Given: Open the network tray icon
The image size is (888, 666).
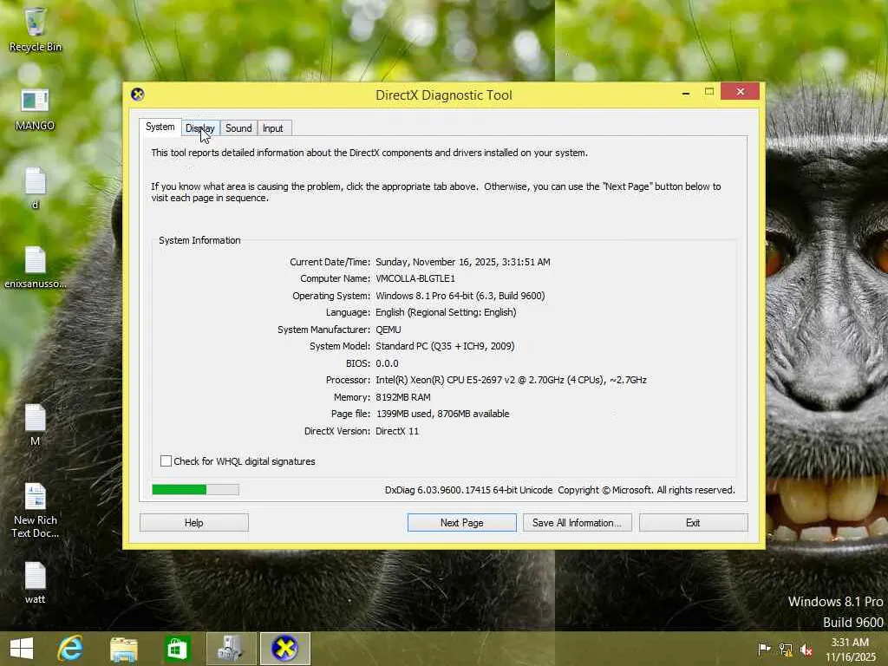Looking at the screenshot, I should pyautogui.click(x=786, y=649).
